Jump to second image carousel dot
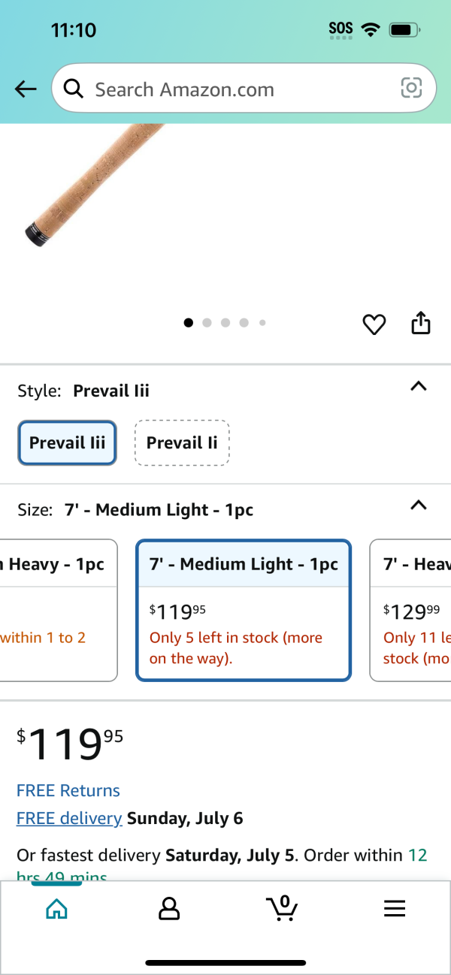The width and height of the screenshot is (451, 975). point(207,323)
